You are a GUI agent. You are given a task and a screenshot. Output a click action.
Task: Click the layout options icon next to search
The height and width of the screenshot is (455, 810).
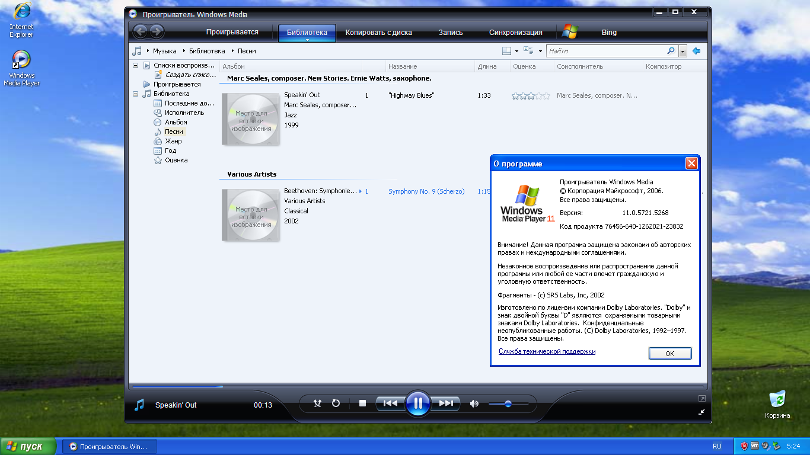pos(506,51)
